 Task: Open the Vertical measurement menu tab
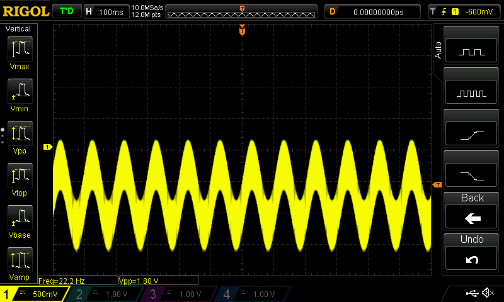[x=18, y=29]
